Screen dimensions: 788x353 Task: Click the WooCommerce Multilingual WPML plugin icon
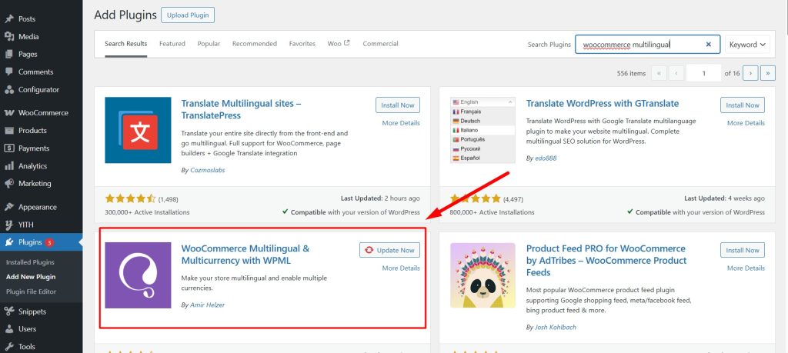pos(138,275)
